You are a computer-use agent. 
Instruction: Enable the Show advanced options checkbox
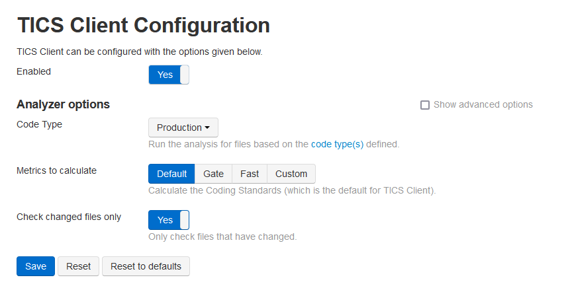[x=425, y=104]
